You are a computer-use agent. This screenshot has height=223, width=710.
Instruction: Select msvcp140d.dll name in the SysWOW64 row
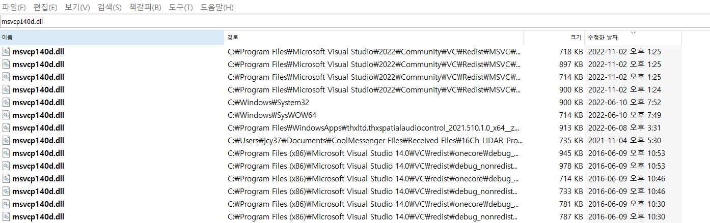pos(38,115)
